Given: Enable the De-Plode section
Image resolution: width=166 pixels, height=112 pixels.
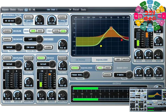Looking at the screenshot, I should [7, 58].
